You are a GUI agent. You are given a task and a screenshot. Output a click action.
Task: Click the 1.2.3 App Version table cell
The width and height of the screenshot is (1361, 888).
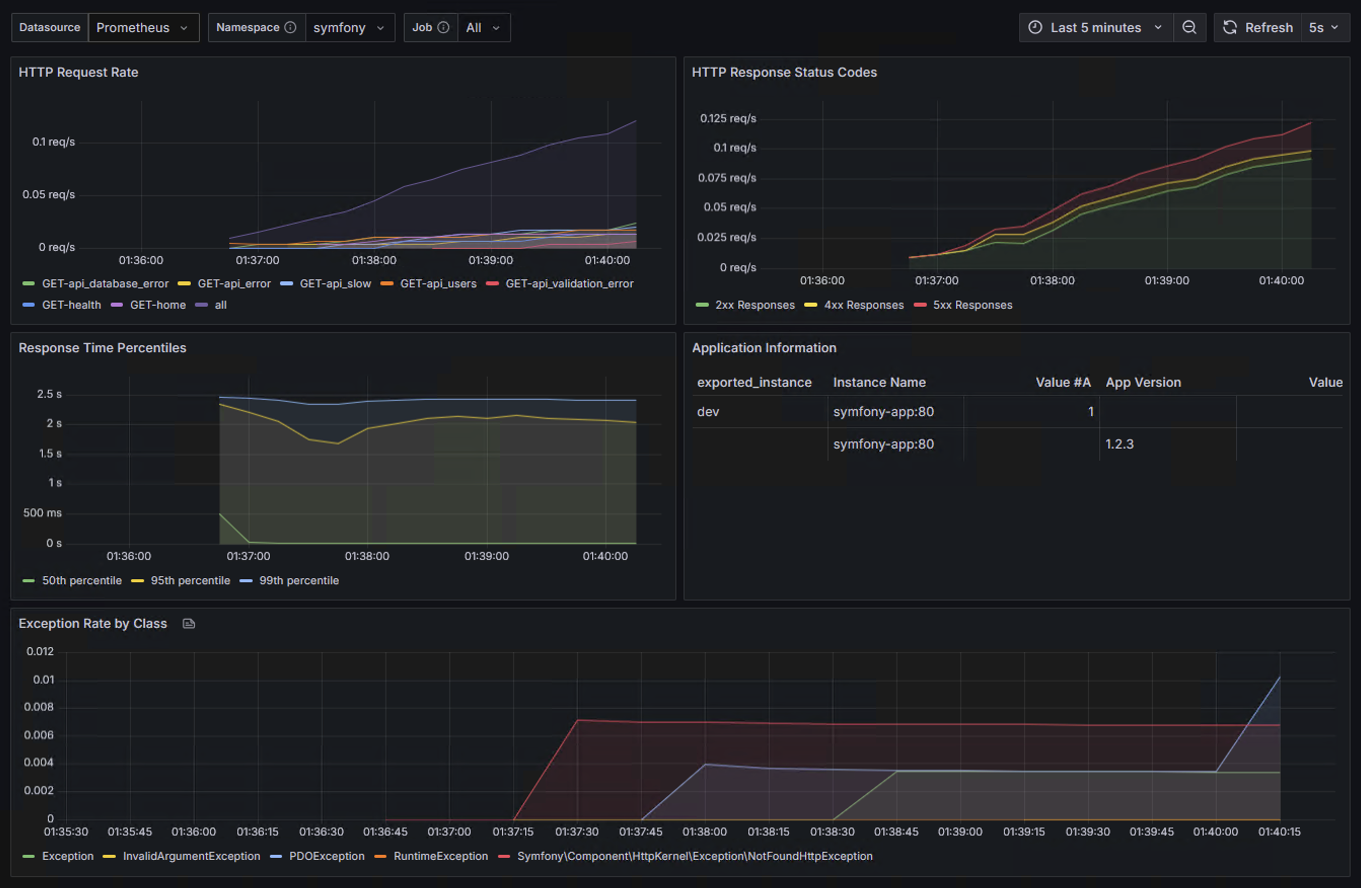point(1119,444)
